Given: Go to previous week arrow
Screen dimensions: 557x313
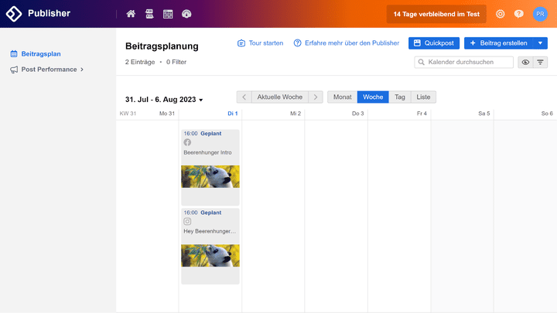Looking at the screenshot, I should [x=244, y=97].
